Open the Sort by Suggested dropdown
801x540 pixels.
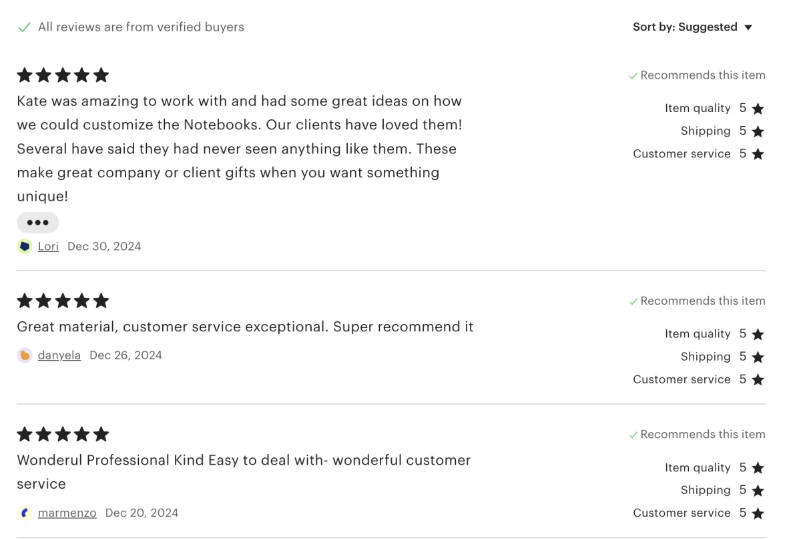click(692, 27)
